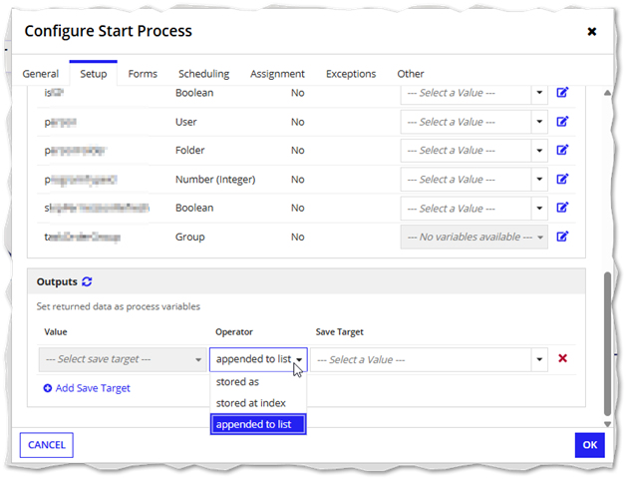The height and width of the screenshot is (479, 626).
Task: Open the Exceptions tab
Action: point(351,74)
